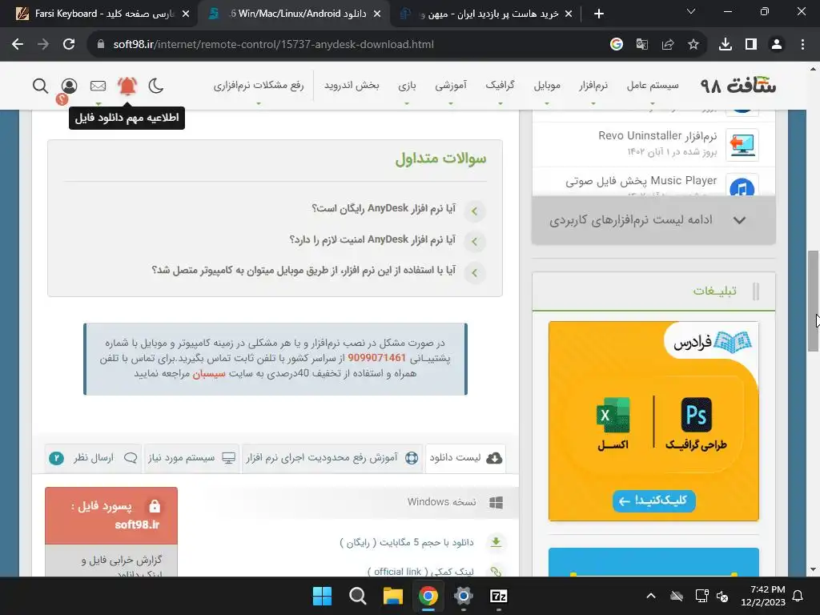Click the official link chain icon

point(496,571)
